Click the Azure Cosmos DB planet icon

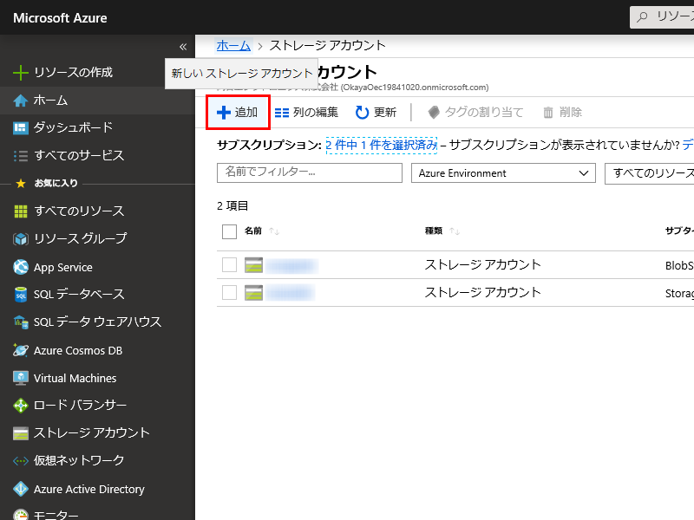(20, 350)
